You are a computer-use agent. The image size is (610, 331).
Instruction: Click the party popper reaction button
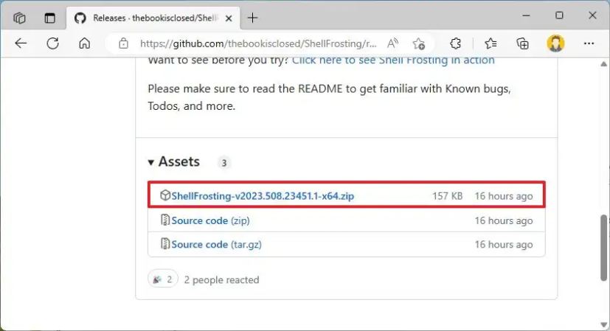tap(163, 279)
